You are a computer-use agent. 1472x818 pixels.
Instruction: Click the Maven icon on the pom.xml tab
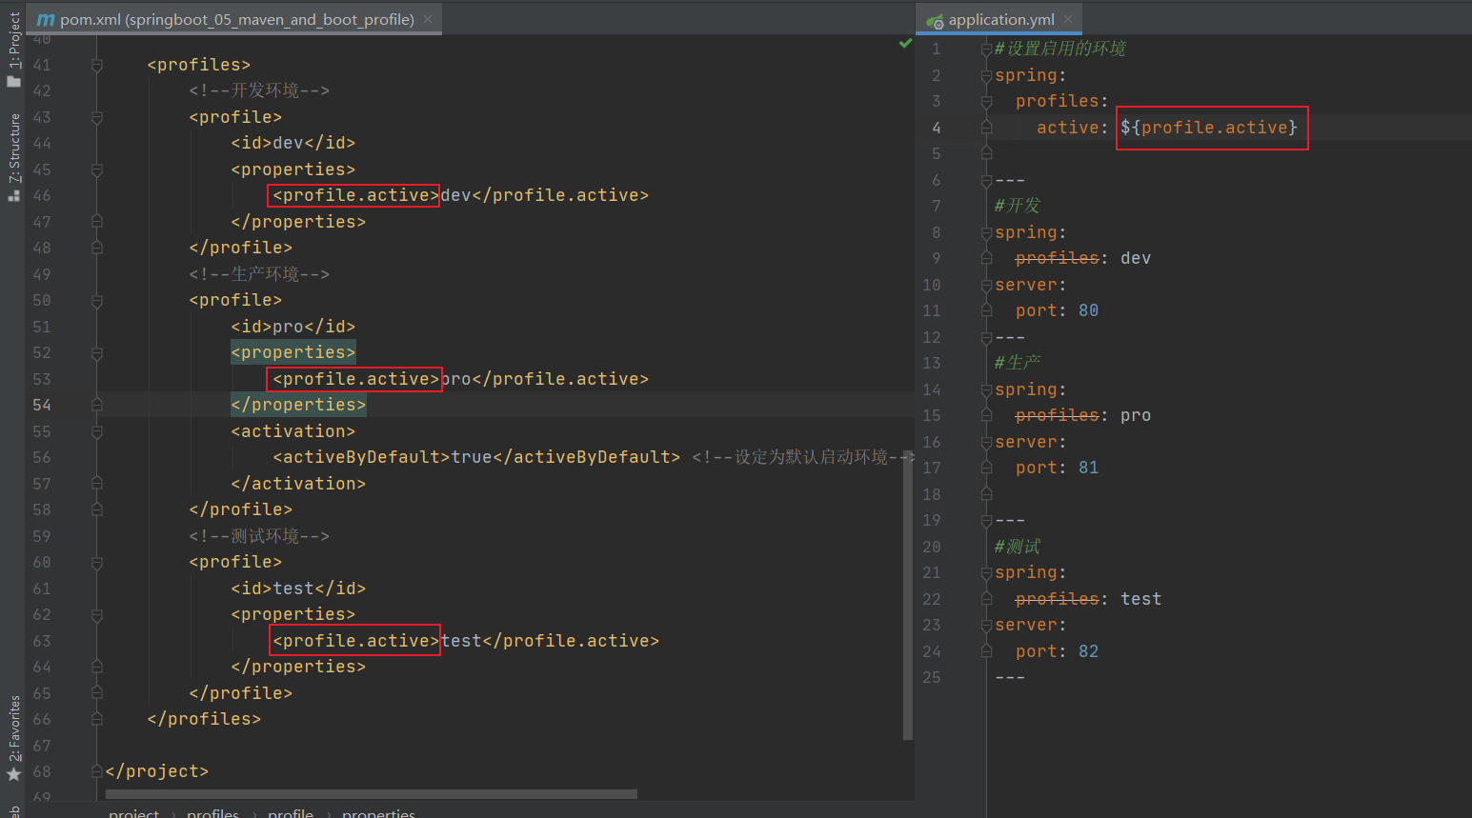[46, 19]
